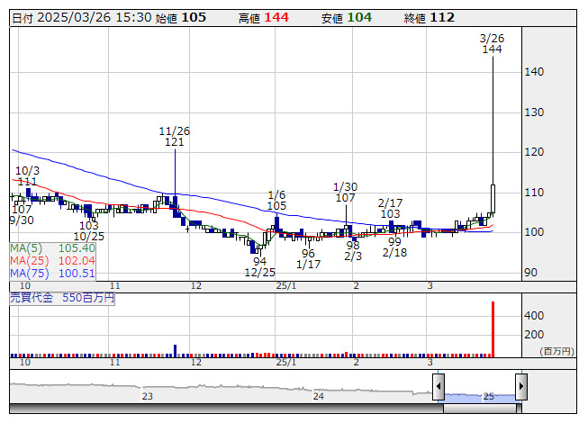588x423 pixels.
Task: Click the 12/25 94 low label
Action: pyautogui.click(x=260, y=266)
